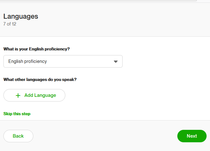
Task: Click the Skip this step link
Action: tap(17, 114)
